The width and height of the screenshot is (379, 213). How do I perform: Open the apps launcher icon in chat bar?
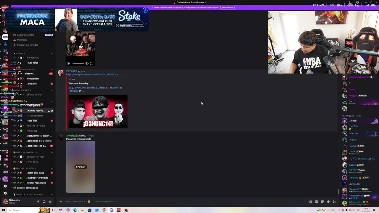coord(334,202)
